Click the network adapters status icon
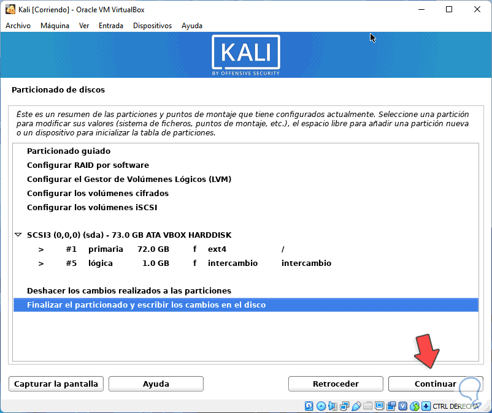This screenshot has height=413, width=492. (344, 406)
